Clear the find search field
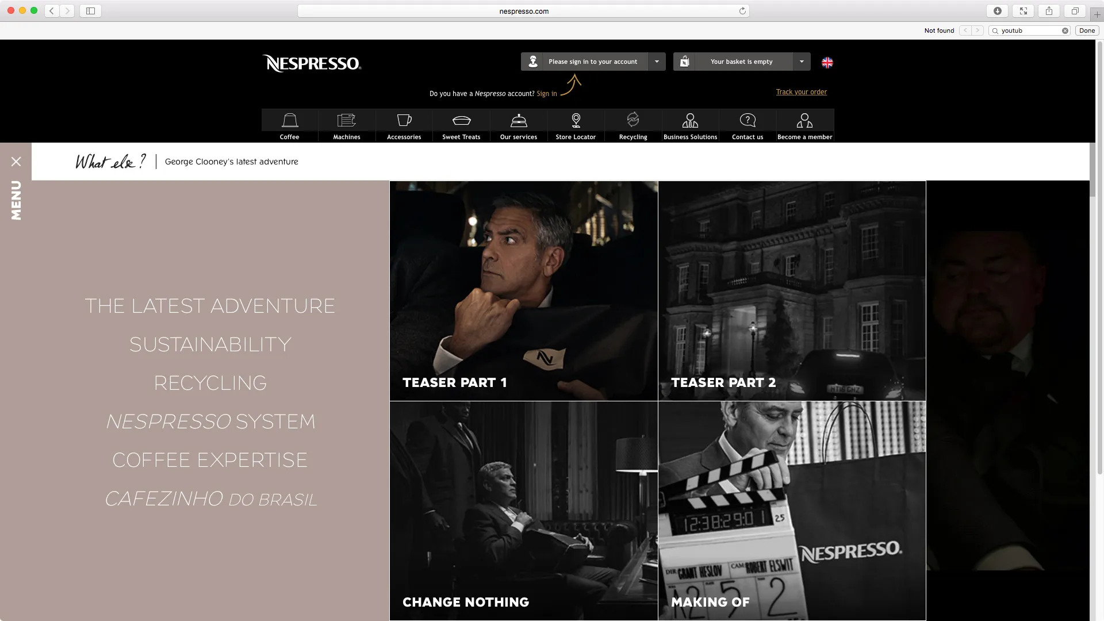Image resolution: width=1104 pixels, height=621 pixels. (x=1065, y=31)
